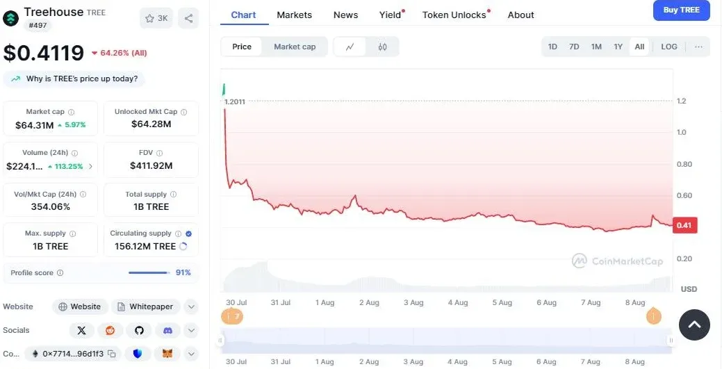Open the Total supply info icon

[173, 195]
